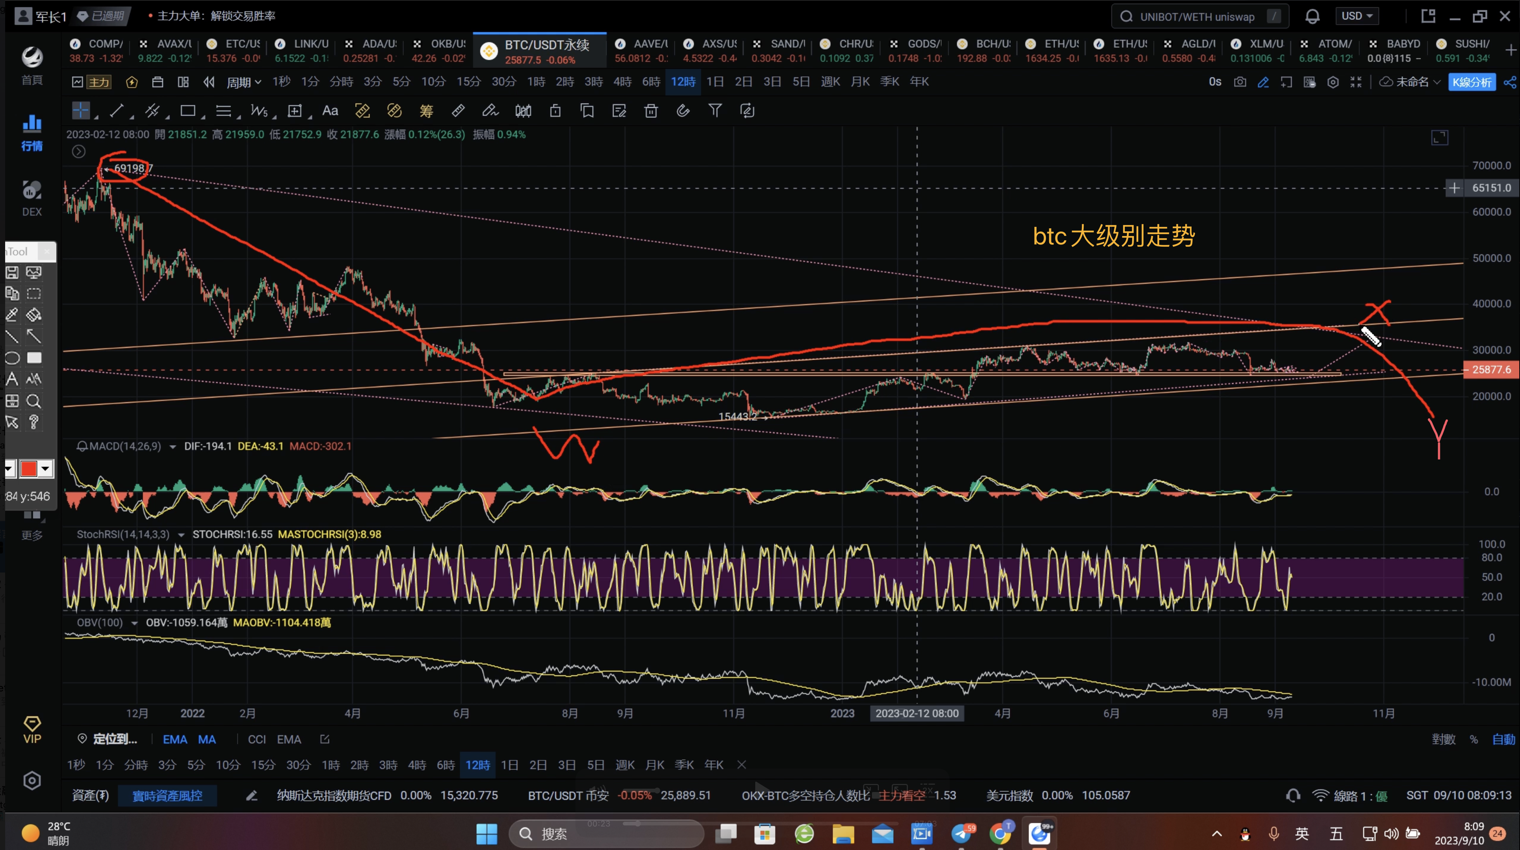1520x850 pixels.
Task: Toggle the 對數 logarithmic scale
Action: (x=1443, y=740)
